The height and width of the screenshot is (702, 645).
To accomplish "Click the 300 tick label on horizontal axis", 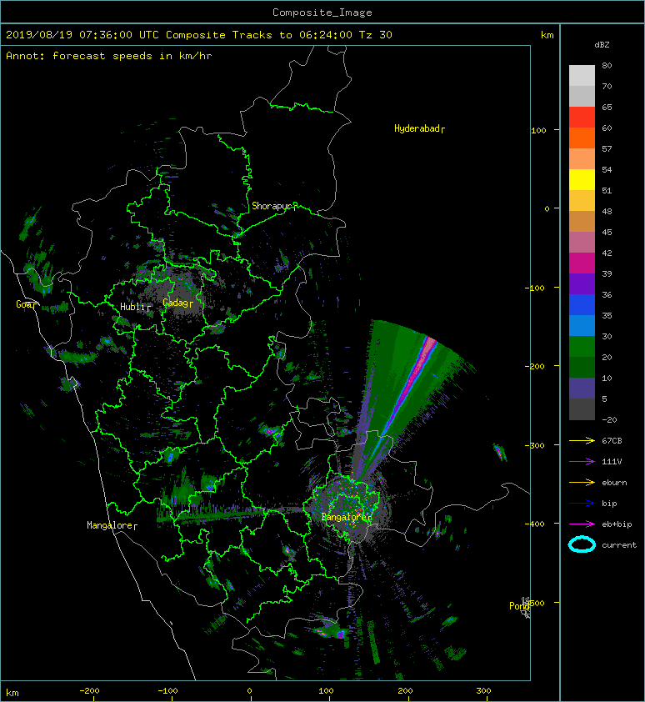I will click(483, 691).
